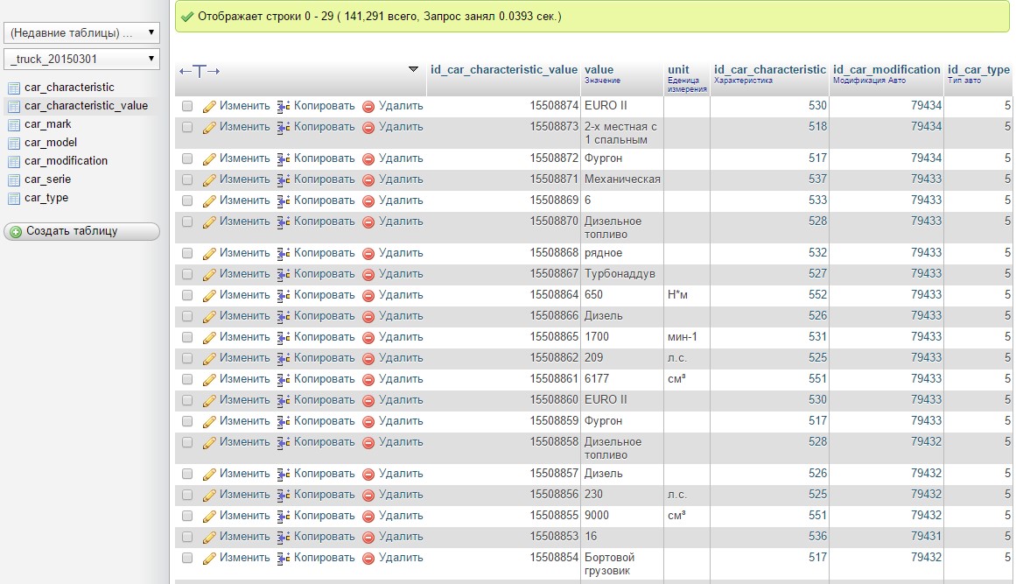This screenshot has height=584, width=1016.
Task: Open the Недавние таблицы dropdown
Action: point(81,32)
